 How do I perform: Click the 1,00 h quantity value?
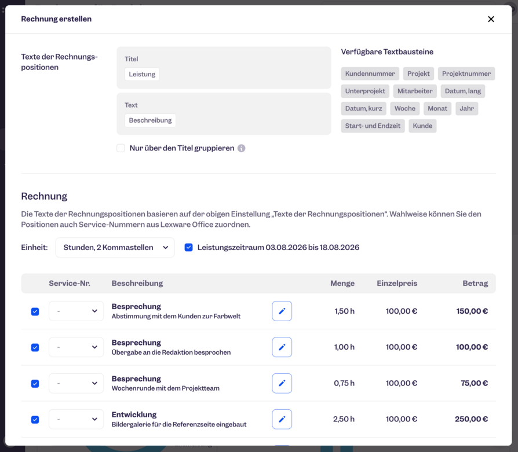click(344, 347)
